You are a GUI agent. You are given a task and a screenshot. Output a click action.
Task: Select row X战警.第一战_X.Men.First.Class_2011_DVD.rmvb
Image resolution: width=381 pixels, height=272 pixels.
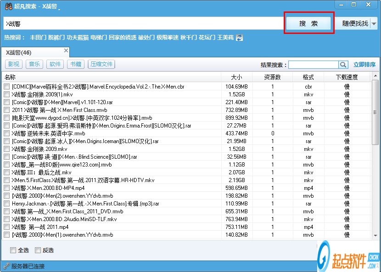coord(186,211)
